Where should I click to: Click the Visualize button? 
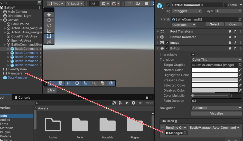(x=217, y=114)
